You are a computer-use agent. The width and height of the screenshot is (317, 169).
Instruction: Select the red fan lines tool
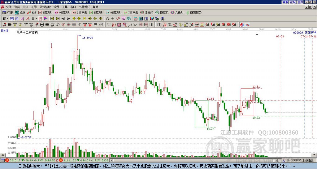114,25
